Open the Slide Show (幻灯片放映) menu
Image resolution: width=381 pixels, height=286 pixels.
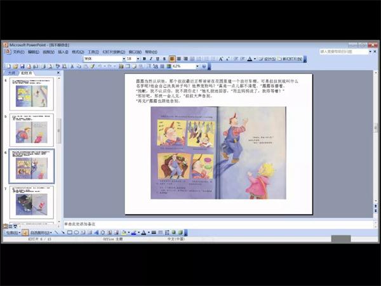114,52
